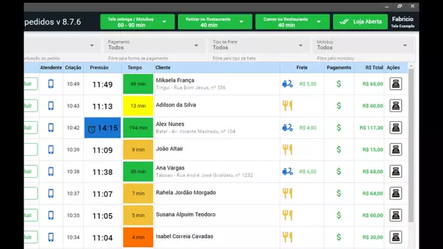Click the payment dollar icon for João Altair
This screenshot has height=249, width=443.
(x=338, y=149)
